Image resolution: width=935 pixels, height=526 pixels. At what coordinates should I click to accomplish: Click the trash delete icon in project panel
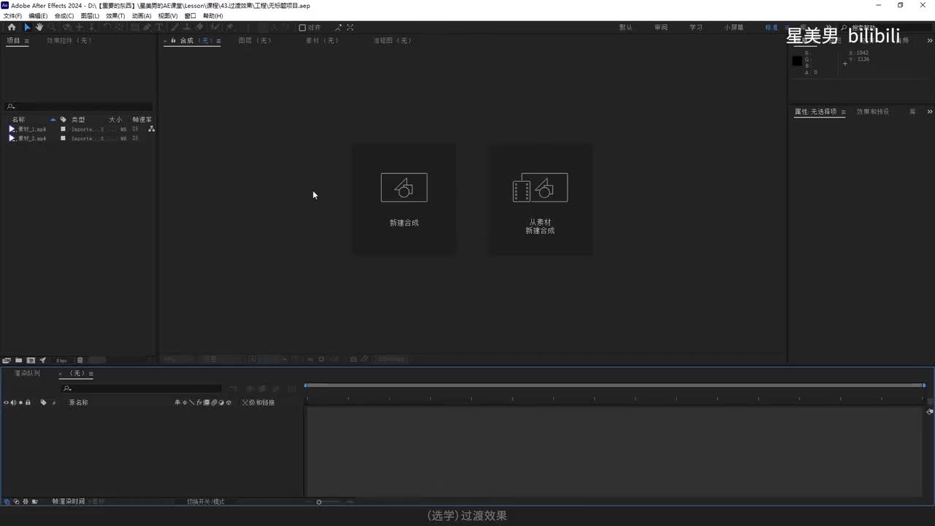(80, 360)
